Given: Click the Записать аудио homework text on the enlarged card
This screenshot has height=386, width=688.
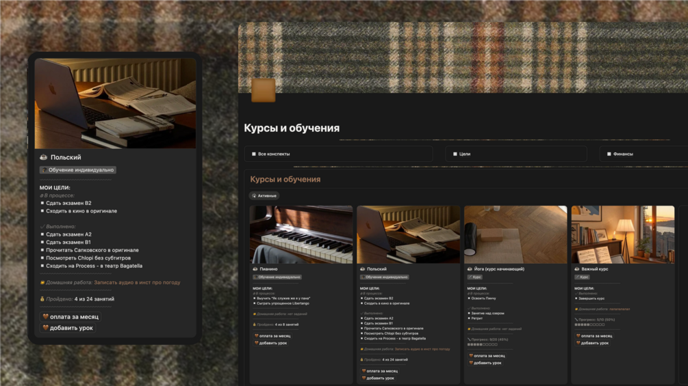Looking at the screenshot, I should coord(137,283).
